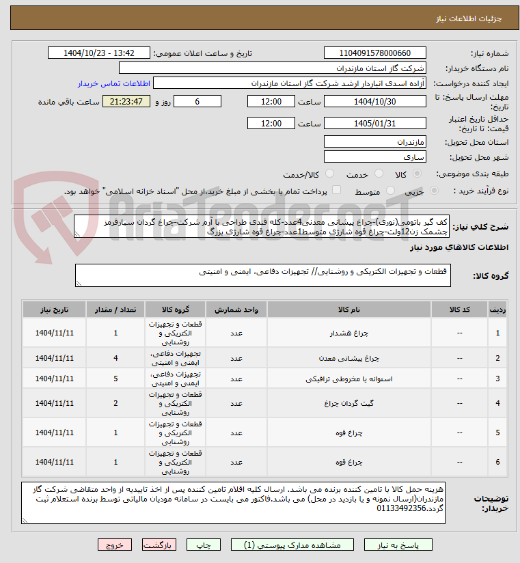
Task: Select the خدمت radio button
Action: (x=379, y=174)
